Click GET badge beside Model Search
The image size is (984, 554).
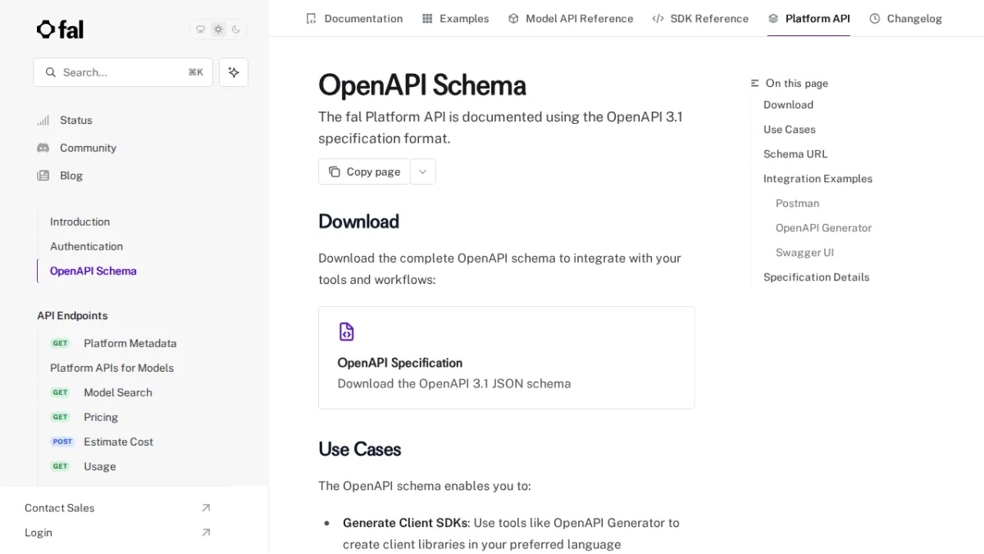(x=61, y=392)
